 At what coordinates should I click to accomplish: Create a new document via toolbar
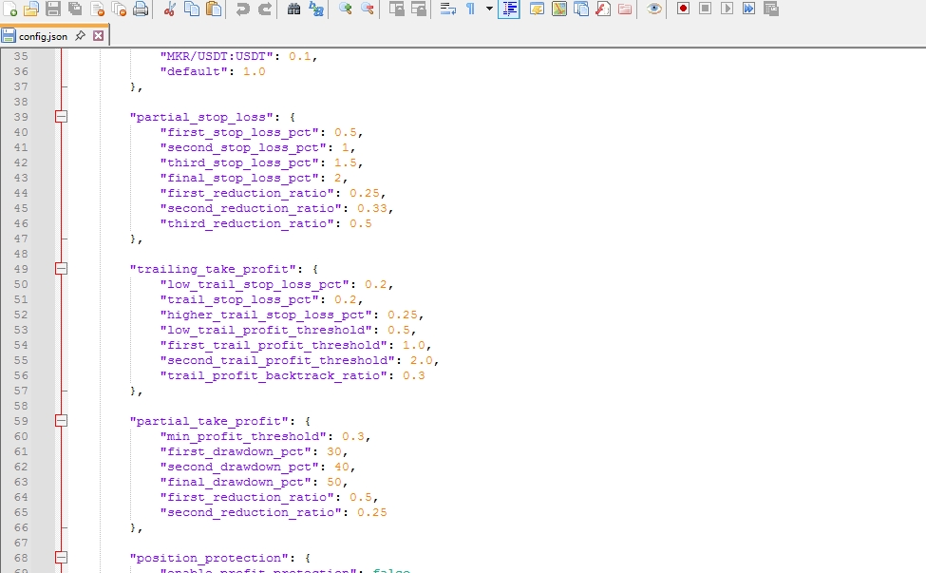pyautogui.click(x=10, y=9)
